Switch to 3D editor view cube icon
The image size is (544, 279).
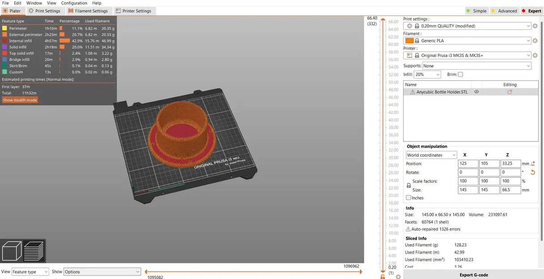(x=12, y=251)
